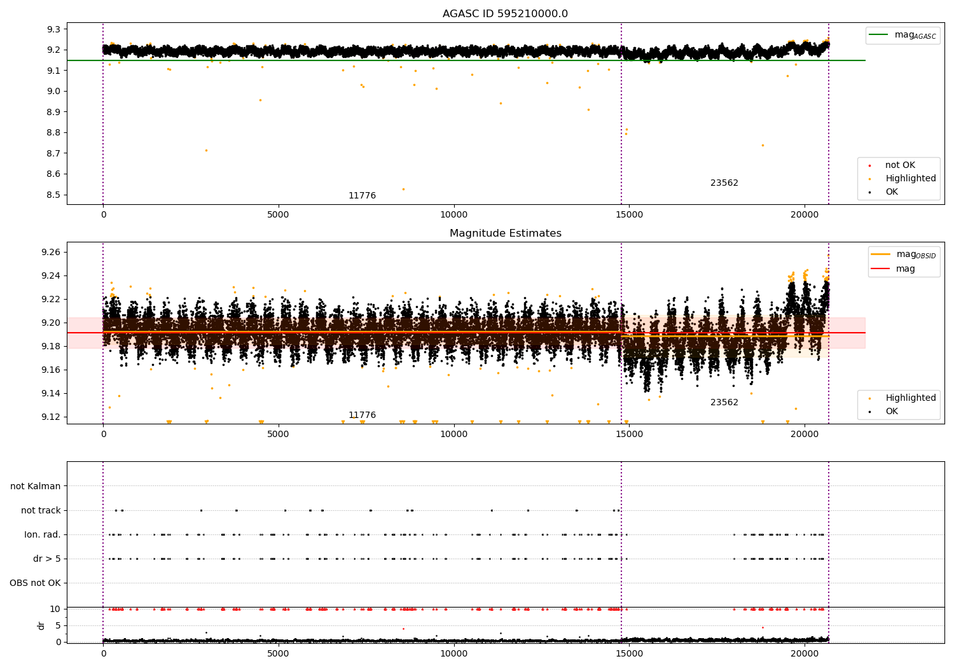Select the green mag AGASC legend entry
954x668 pixels.
click(x=903, y=35)
